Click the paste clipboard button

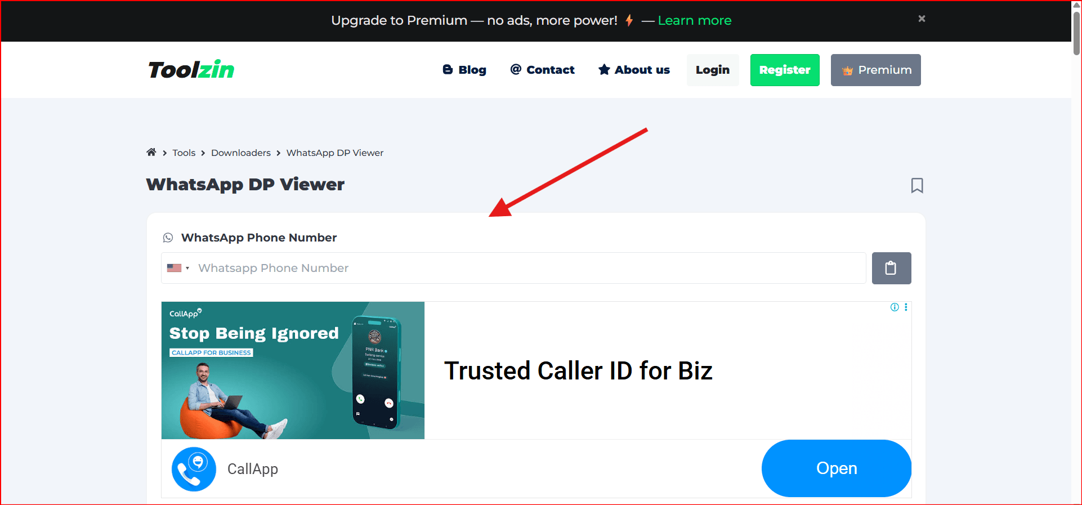coord(891,268)
